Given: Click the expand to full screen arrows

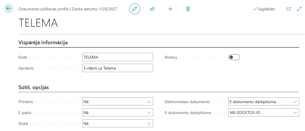Looking at the screenshot, I should pyautogui.click(x=299, y=9).
